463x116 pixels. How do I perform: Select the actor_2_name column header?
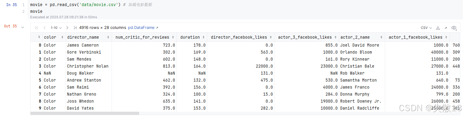click(x=355, y=37)
